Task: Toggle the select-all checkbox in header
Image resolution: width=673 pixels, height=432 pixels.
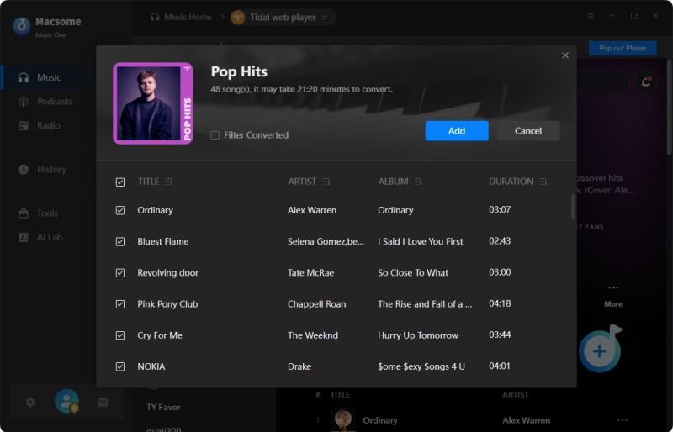Action: pyautogui.click(x=120, y=182)
